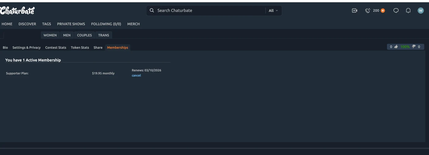Screen dimensions: 429x155
Task: Expand the All search filter dropdown
Action: click(273, 10)
